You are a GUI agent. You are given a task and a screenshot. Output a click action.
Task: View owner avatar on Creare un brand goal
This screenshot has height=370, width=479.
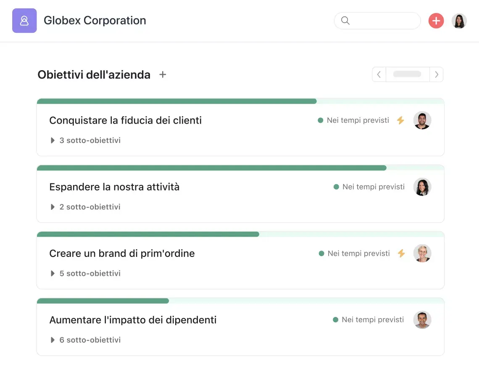click(x=422, y=254)
